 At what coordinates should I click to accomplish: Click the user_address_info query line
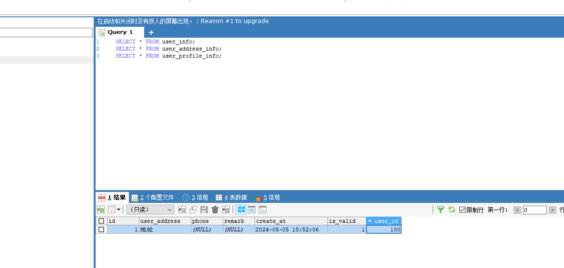(x=169, y=49)
